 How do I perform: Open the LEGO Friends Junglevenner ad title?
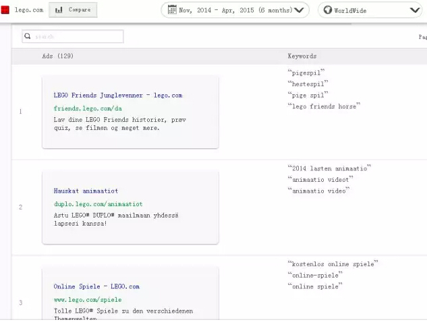click(118, 95)
